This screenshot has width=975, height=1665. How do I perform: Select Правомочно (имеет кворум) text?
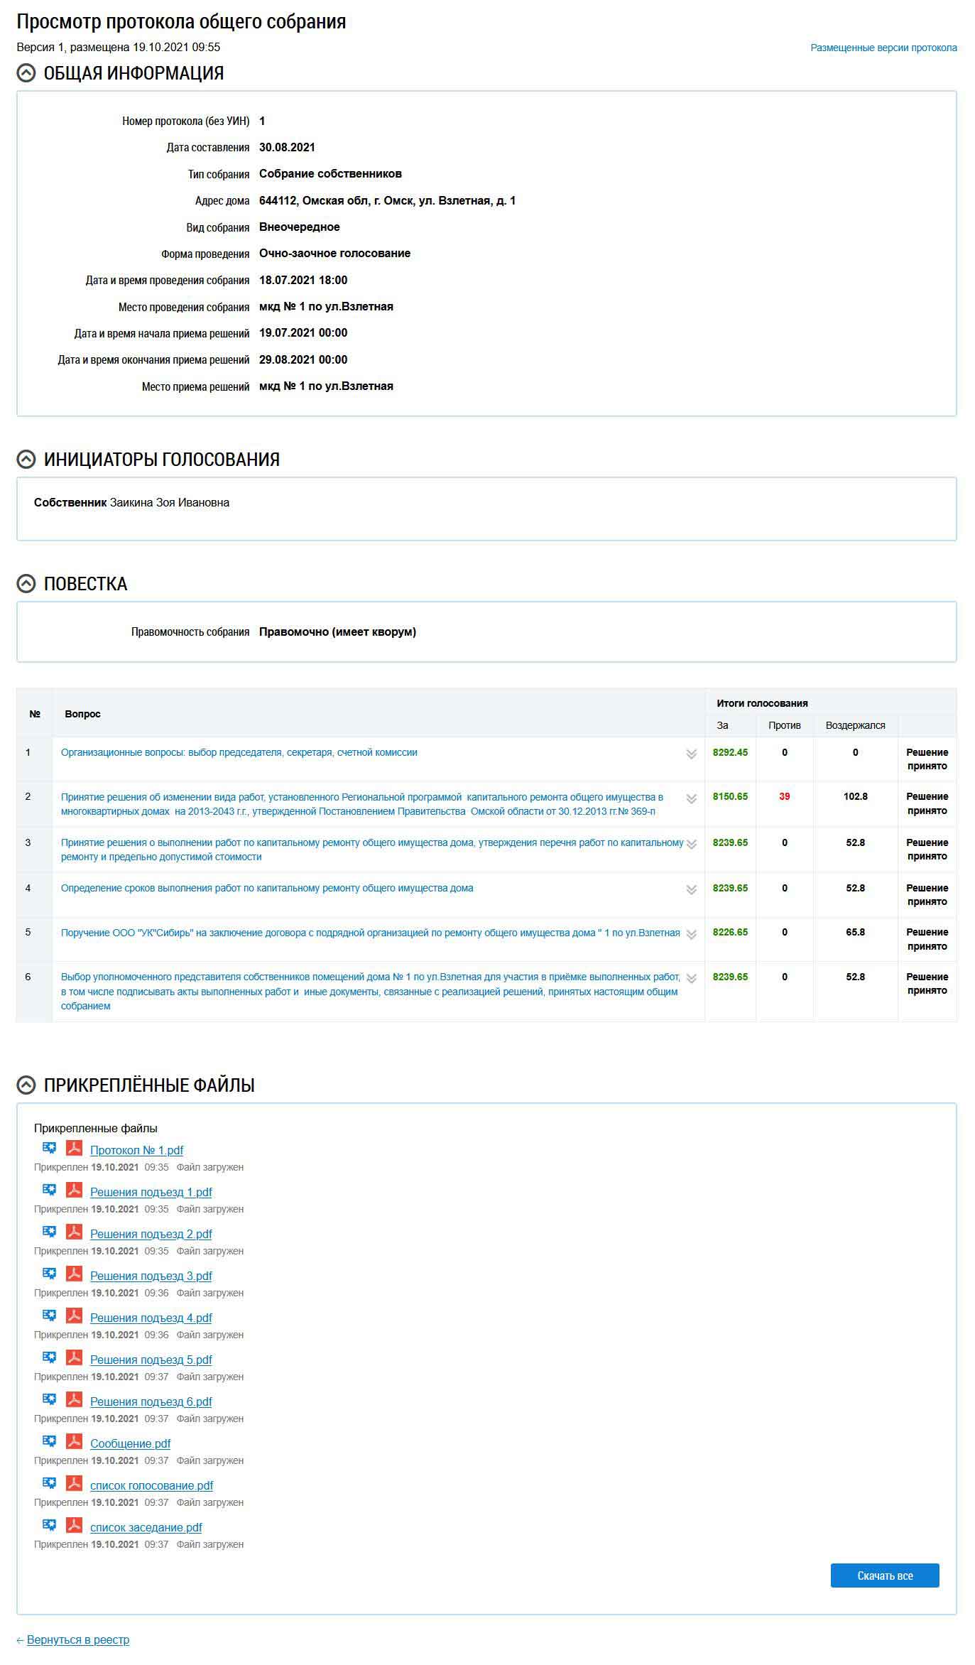coord(337,631)
